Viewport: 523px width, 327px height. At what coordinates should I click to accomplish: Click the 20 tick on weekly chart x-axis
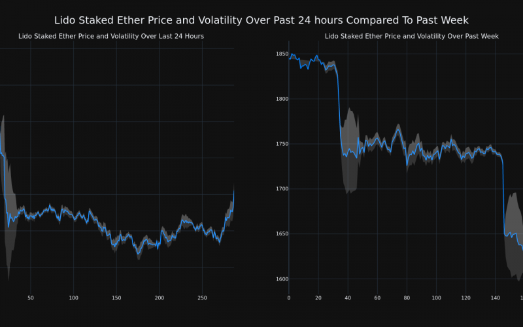318,298
